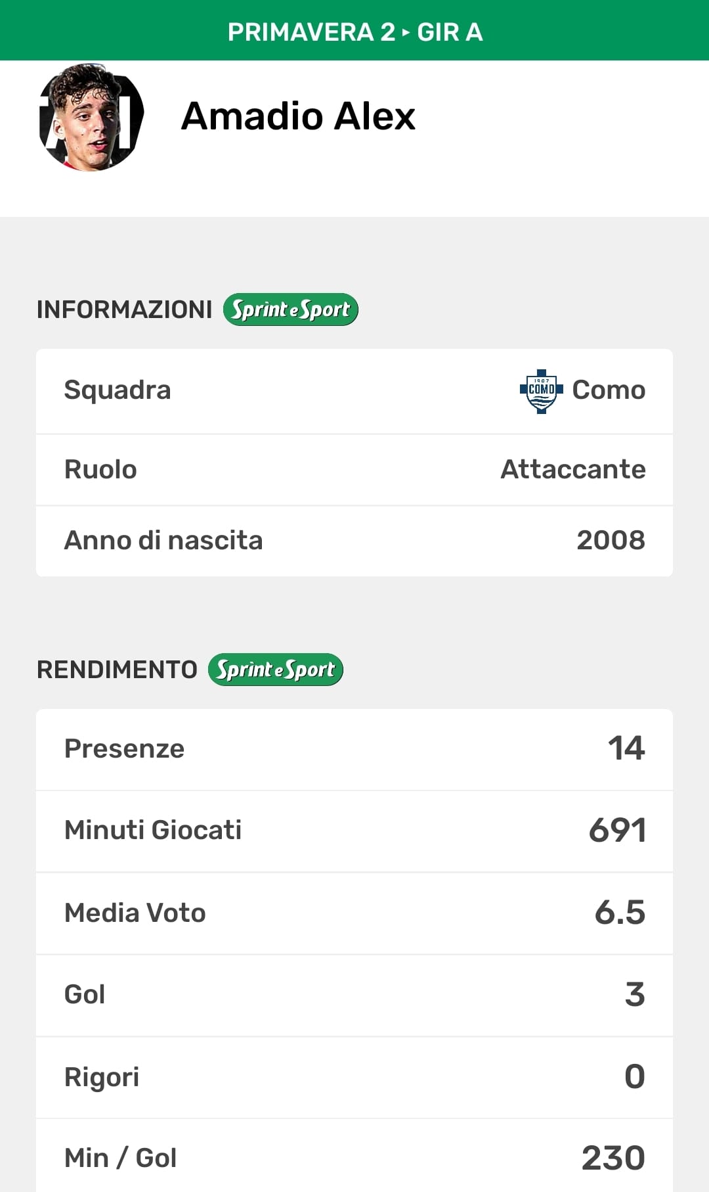Click the RENDIMENTO section heading
The image size is (709, 1192).
coord(117,670)
